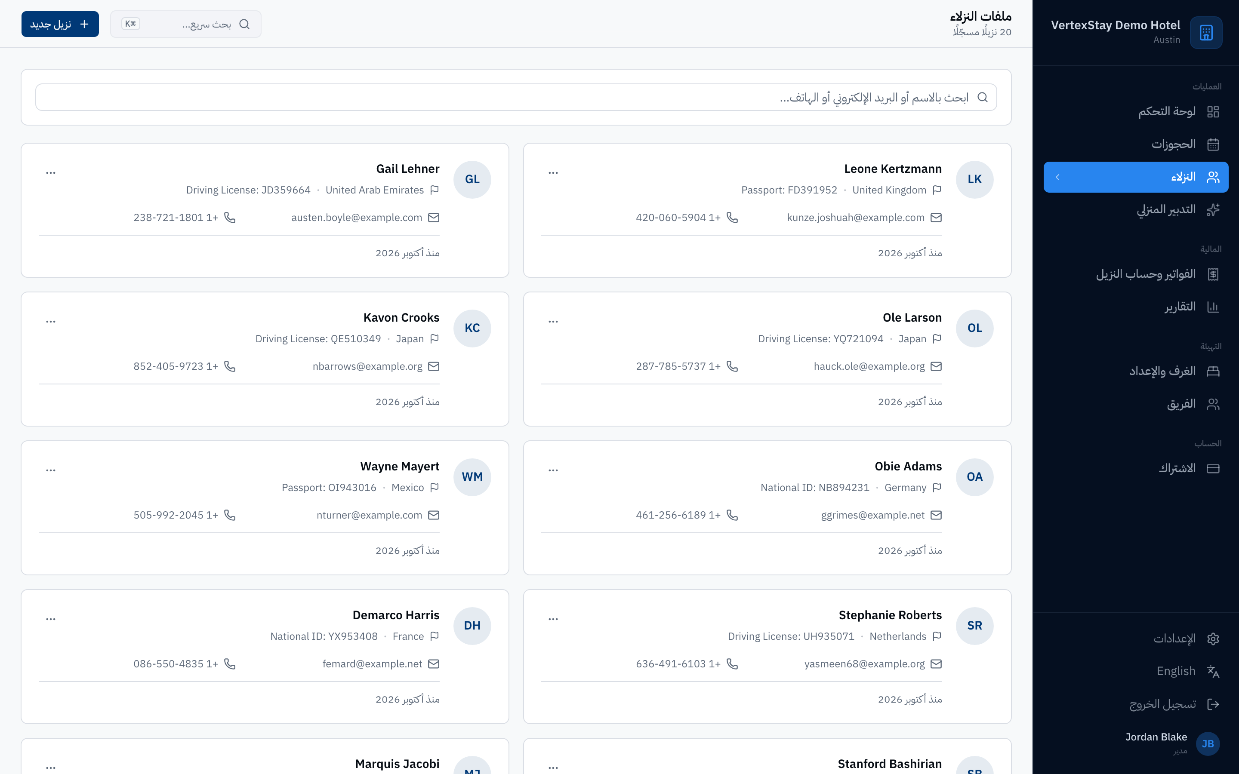Open billing item الفواتير وحساب النزيل
This screenshot has height=774, width=1239.
coord(1136,274)
